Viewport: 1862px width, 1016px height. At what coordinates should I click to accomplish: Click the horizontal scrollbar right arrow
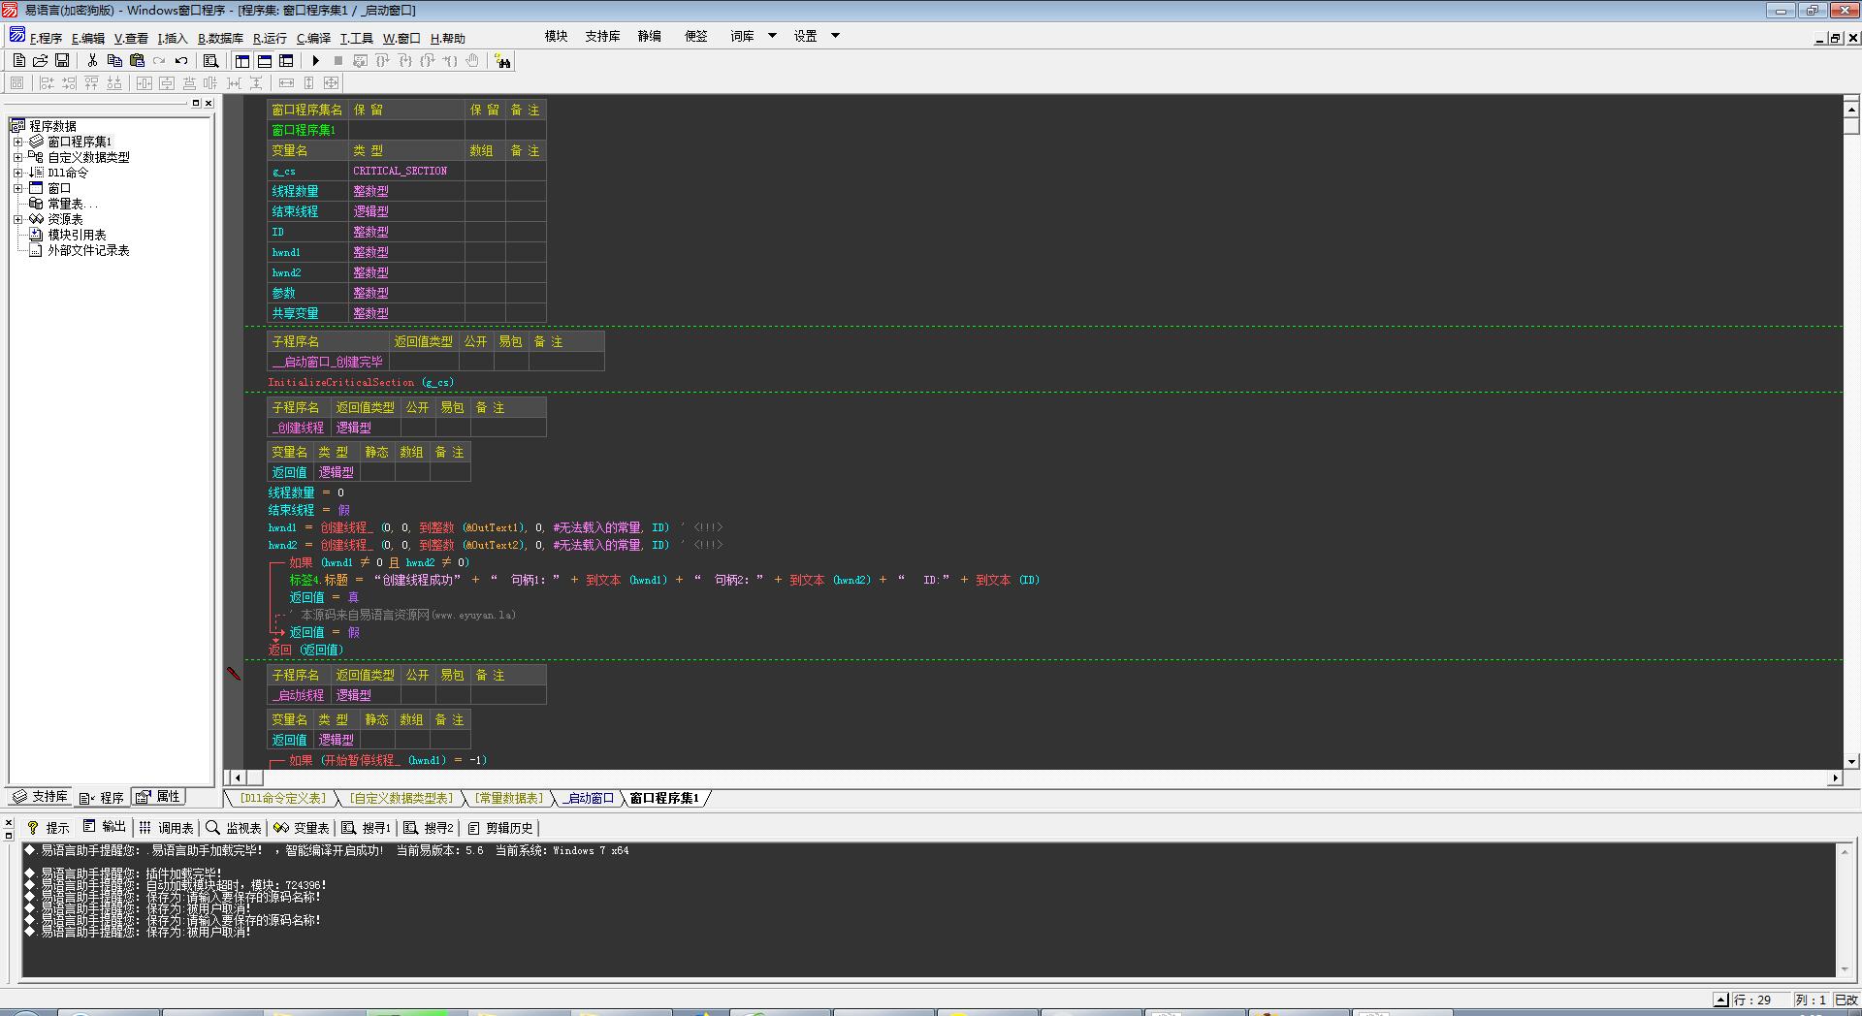tap(1834, 778)
